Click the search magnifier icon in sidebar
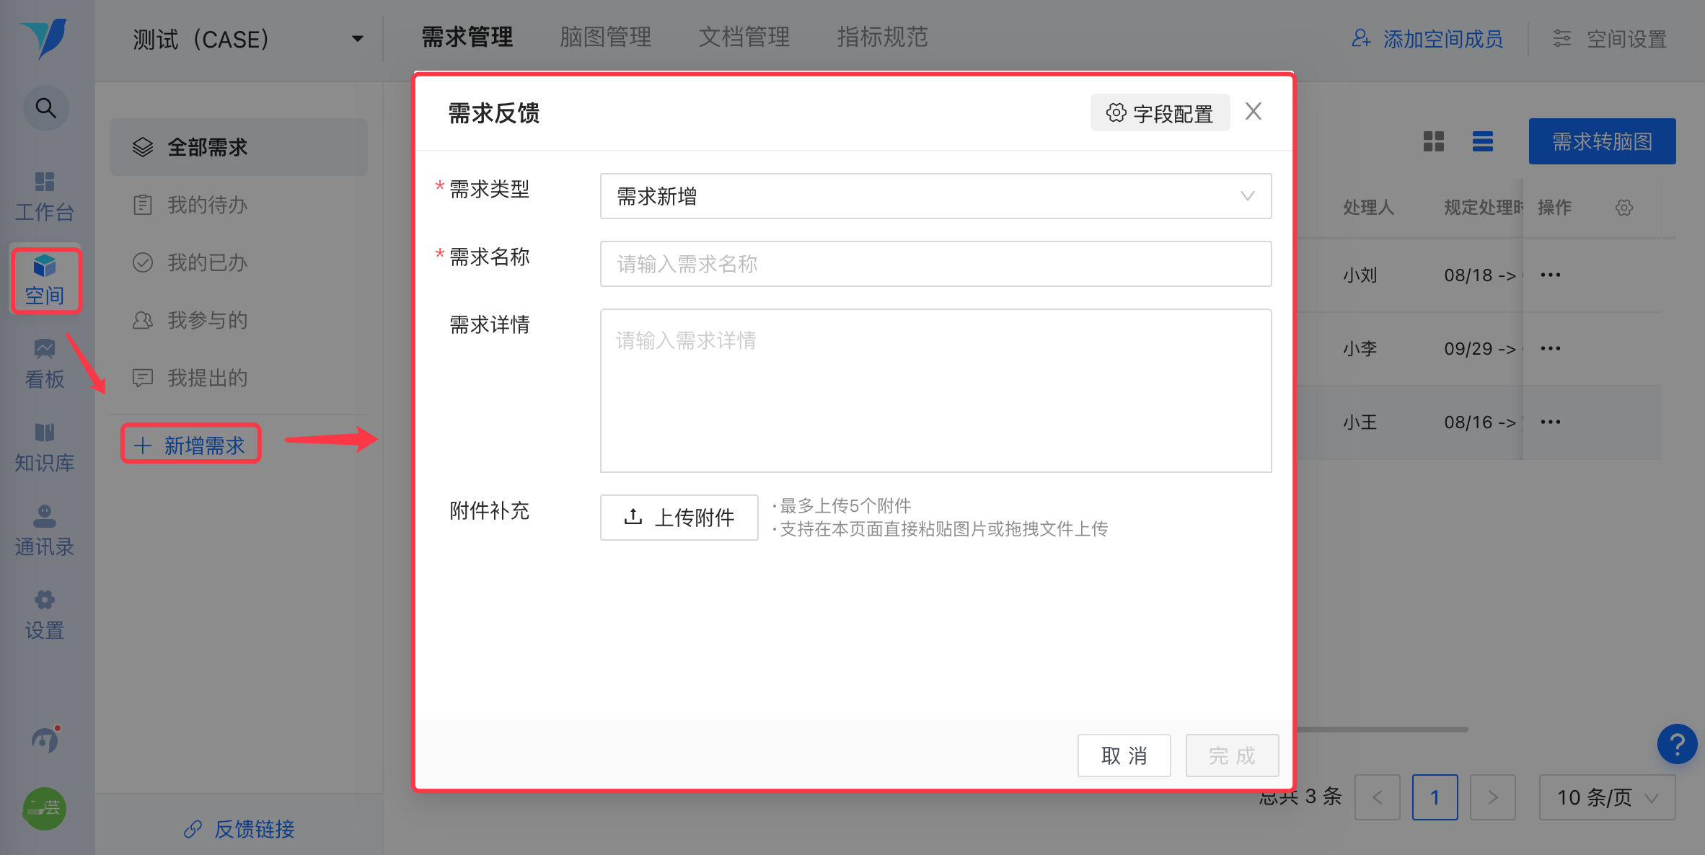Image resolution: width=1705 pixels, height=855 pixels. pos(45,108)
